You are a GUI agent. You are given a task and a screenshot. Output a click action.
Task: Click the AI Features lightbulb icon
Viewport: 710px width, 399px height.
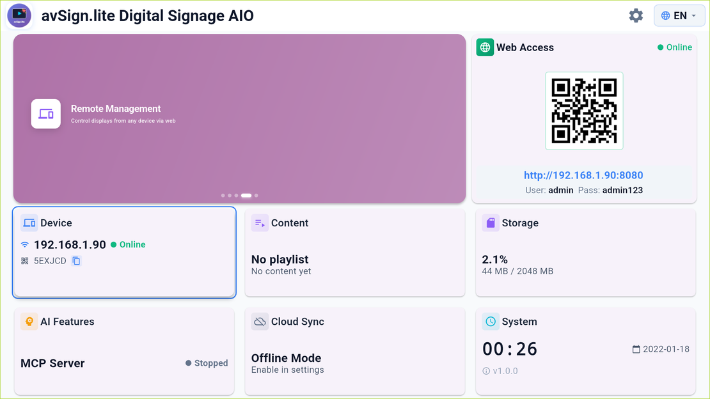pos(29,322)
